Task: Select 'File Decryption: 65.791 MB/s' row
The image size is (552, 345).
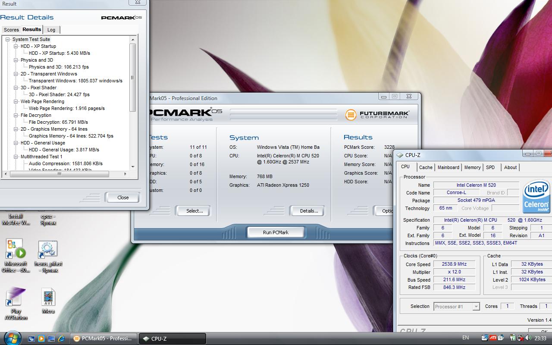Action: [58, 122]
